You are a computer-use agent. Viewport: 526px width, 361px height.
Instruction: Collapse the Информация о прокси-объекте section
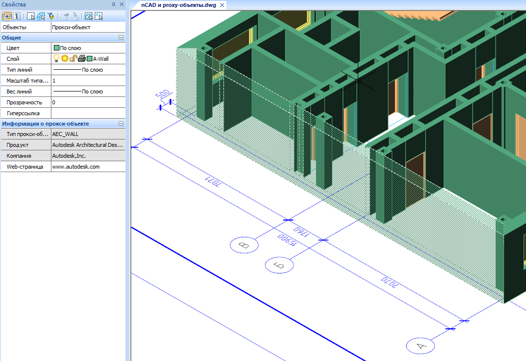(x=121, y=124)
